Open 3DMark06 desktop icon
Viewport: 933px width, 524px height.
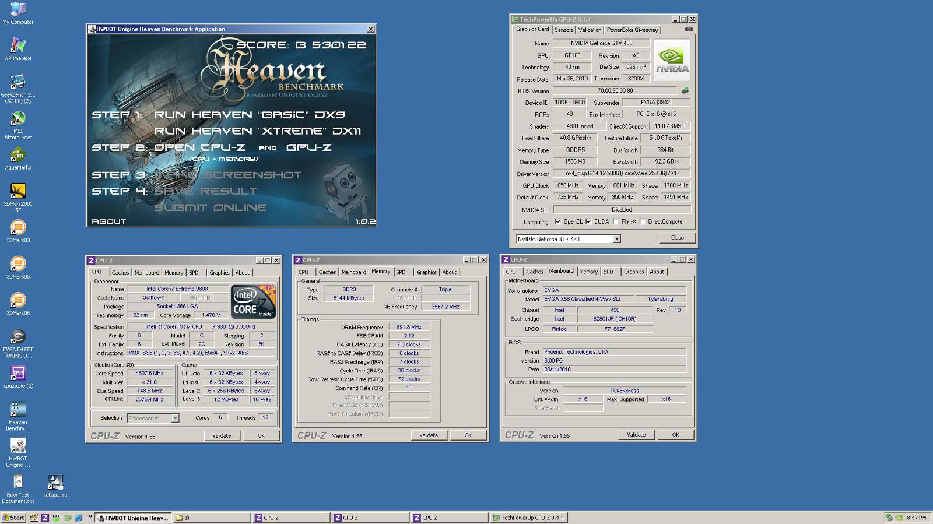tap(18, 304)
